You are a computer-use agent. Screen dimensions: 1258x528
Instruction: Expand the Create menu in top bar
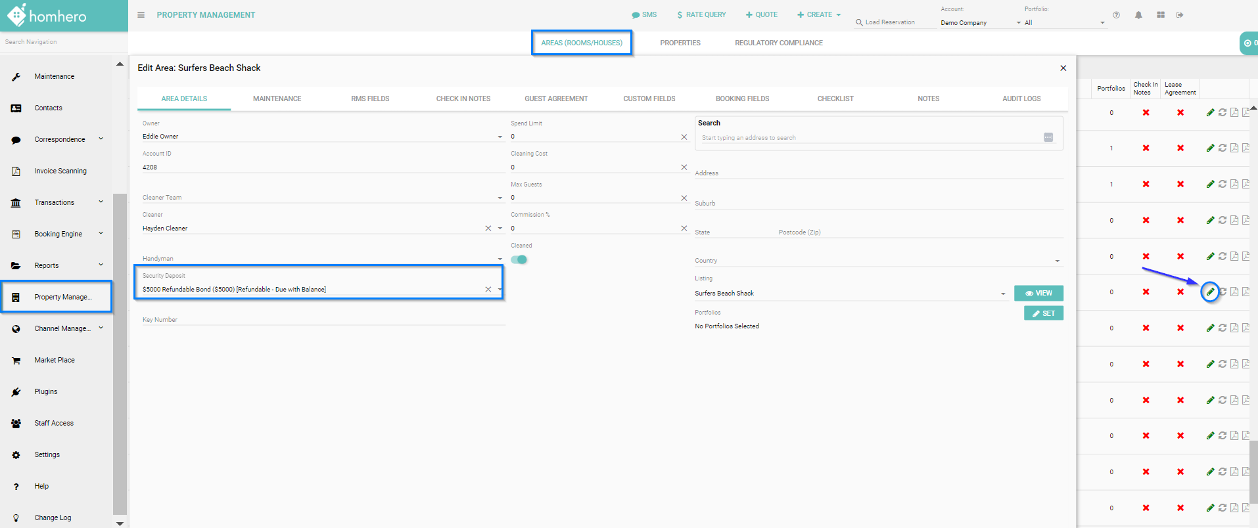[x=819, y=15]
